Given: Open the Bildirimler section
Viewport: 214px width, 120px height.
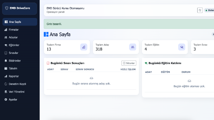Looking at the screenshot, I should 20,61.
